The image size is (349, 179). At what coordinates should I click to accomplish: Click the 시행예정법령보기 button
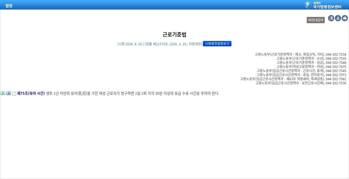(217, 44)
